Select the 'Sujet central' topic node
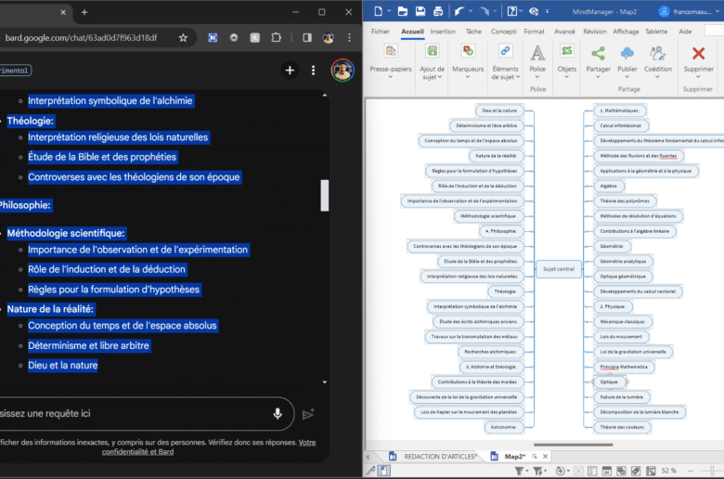724x479 pixels. coord(559,269)
